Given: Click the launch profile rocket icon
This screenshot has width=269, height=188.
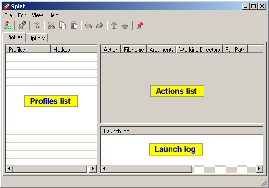Looking at the screenshot, I should tap(22, 25).
